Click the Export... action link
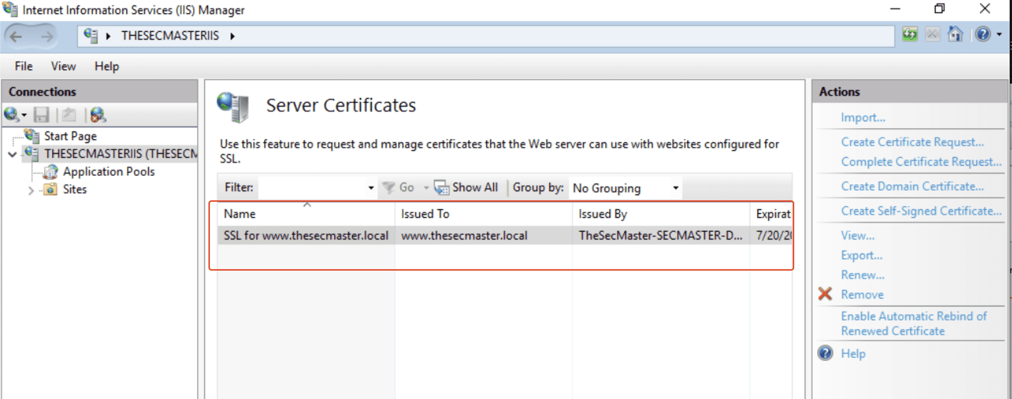This screenshot has width=1012, height=399. [862, 255]
